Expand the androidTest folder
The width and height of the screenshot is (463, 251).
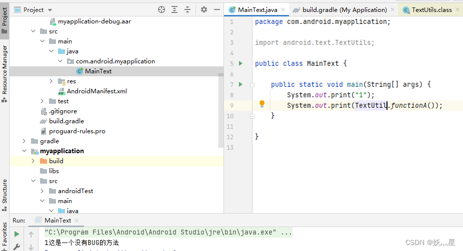pyautogui.click(x=42, y=191)
